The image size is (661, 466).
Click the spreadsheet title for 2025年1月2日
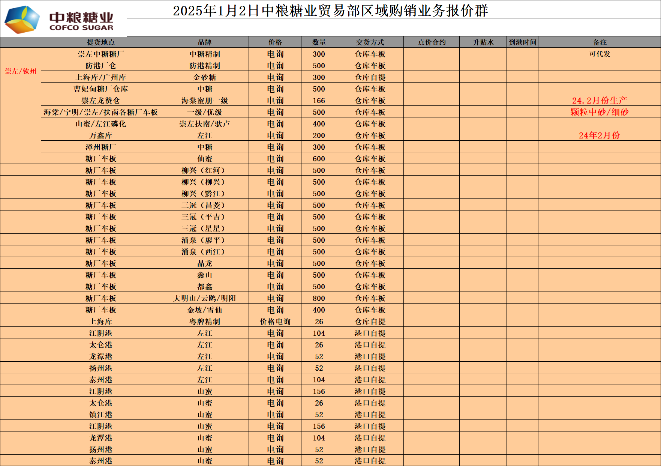click(330, 11)
